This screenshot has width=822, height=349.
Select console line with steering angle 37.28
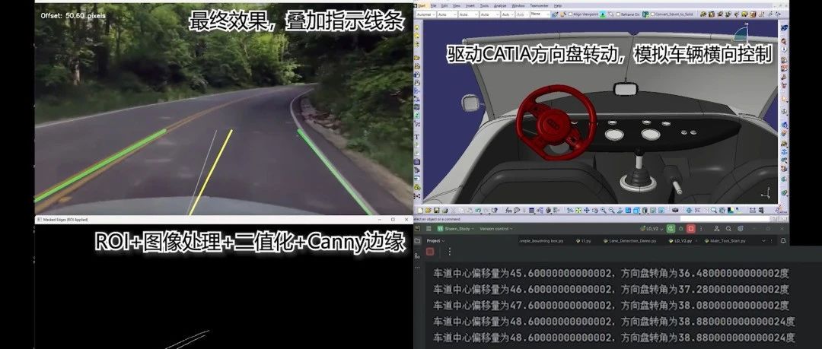click(611, 289)
